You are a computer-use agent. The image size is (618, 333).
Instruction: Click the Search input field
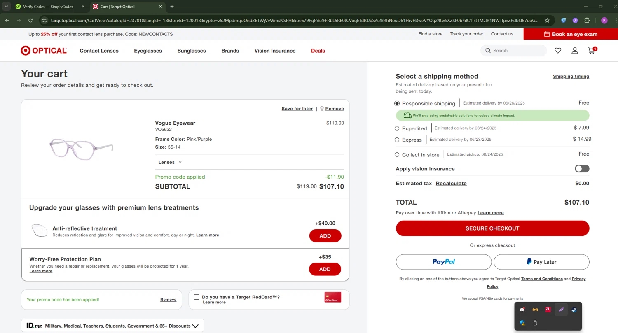coord(513,51)
